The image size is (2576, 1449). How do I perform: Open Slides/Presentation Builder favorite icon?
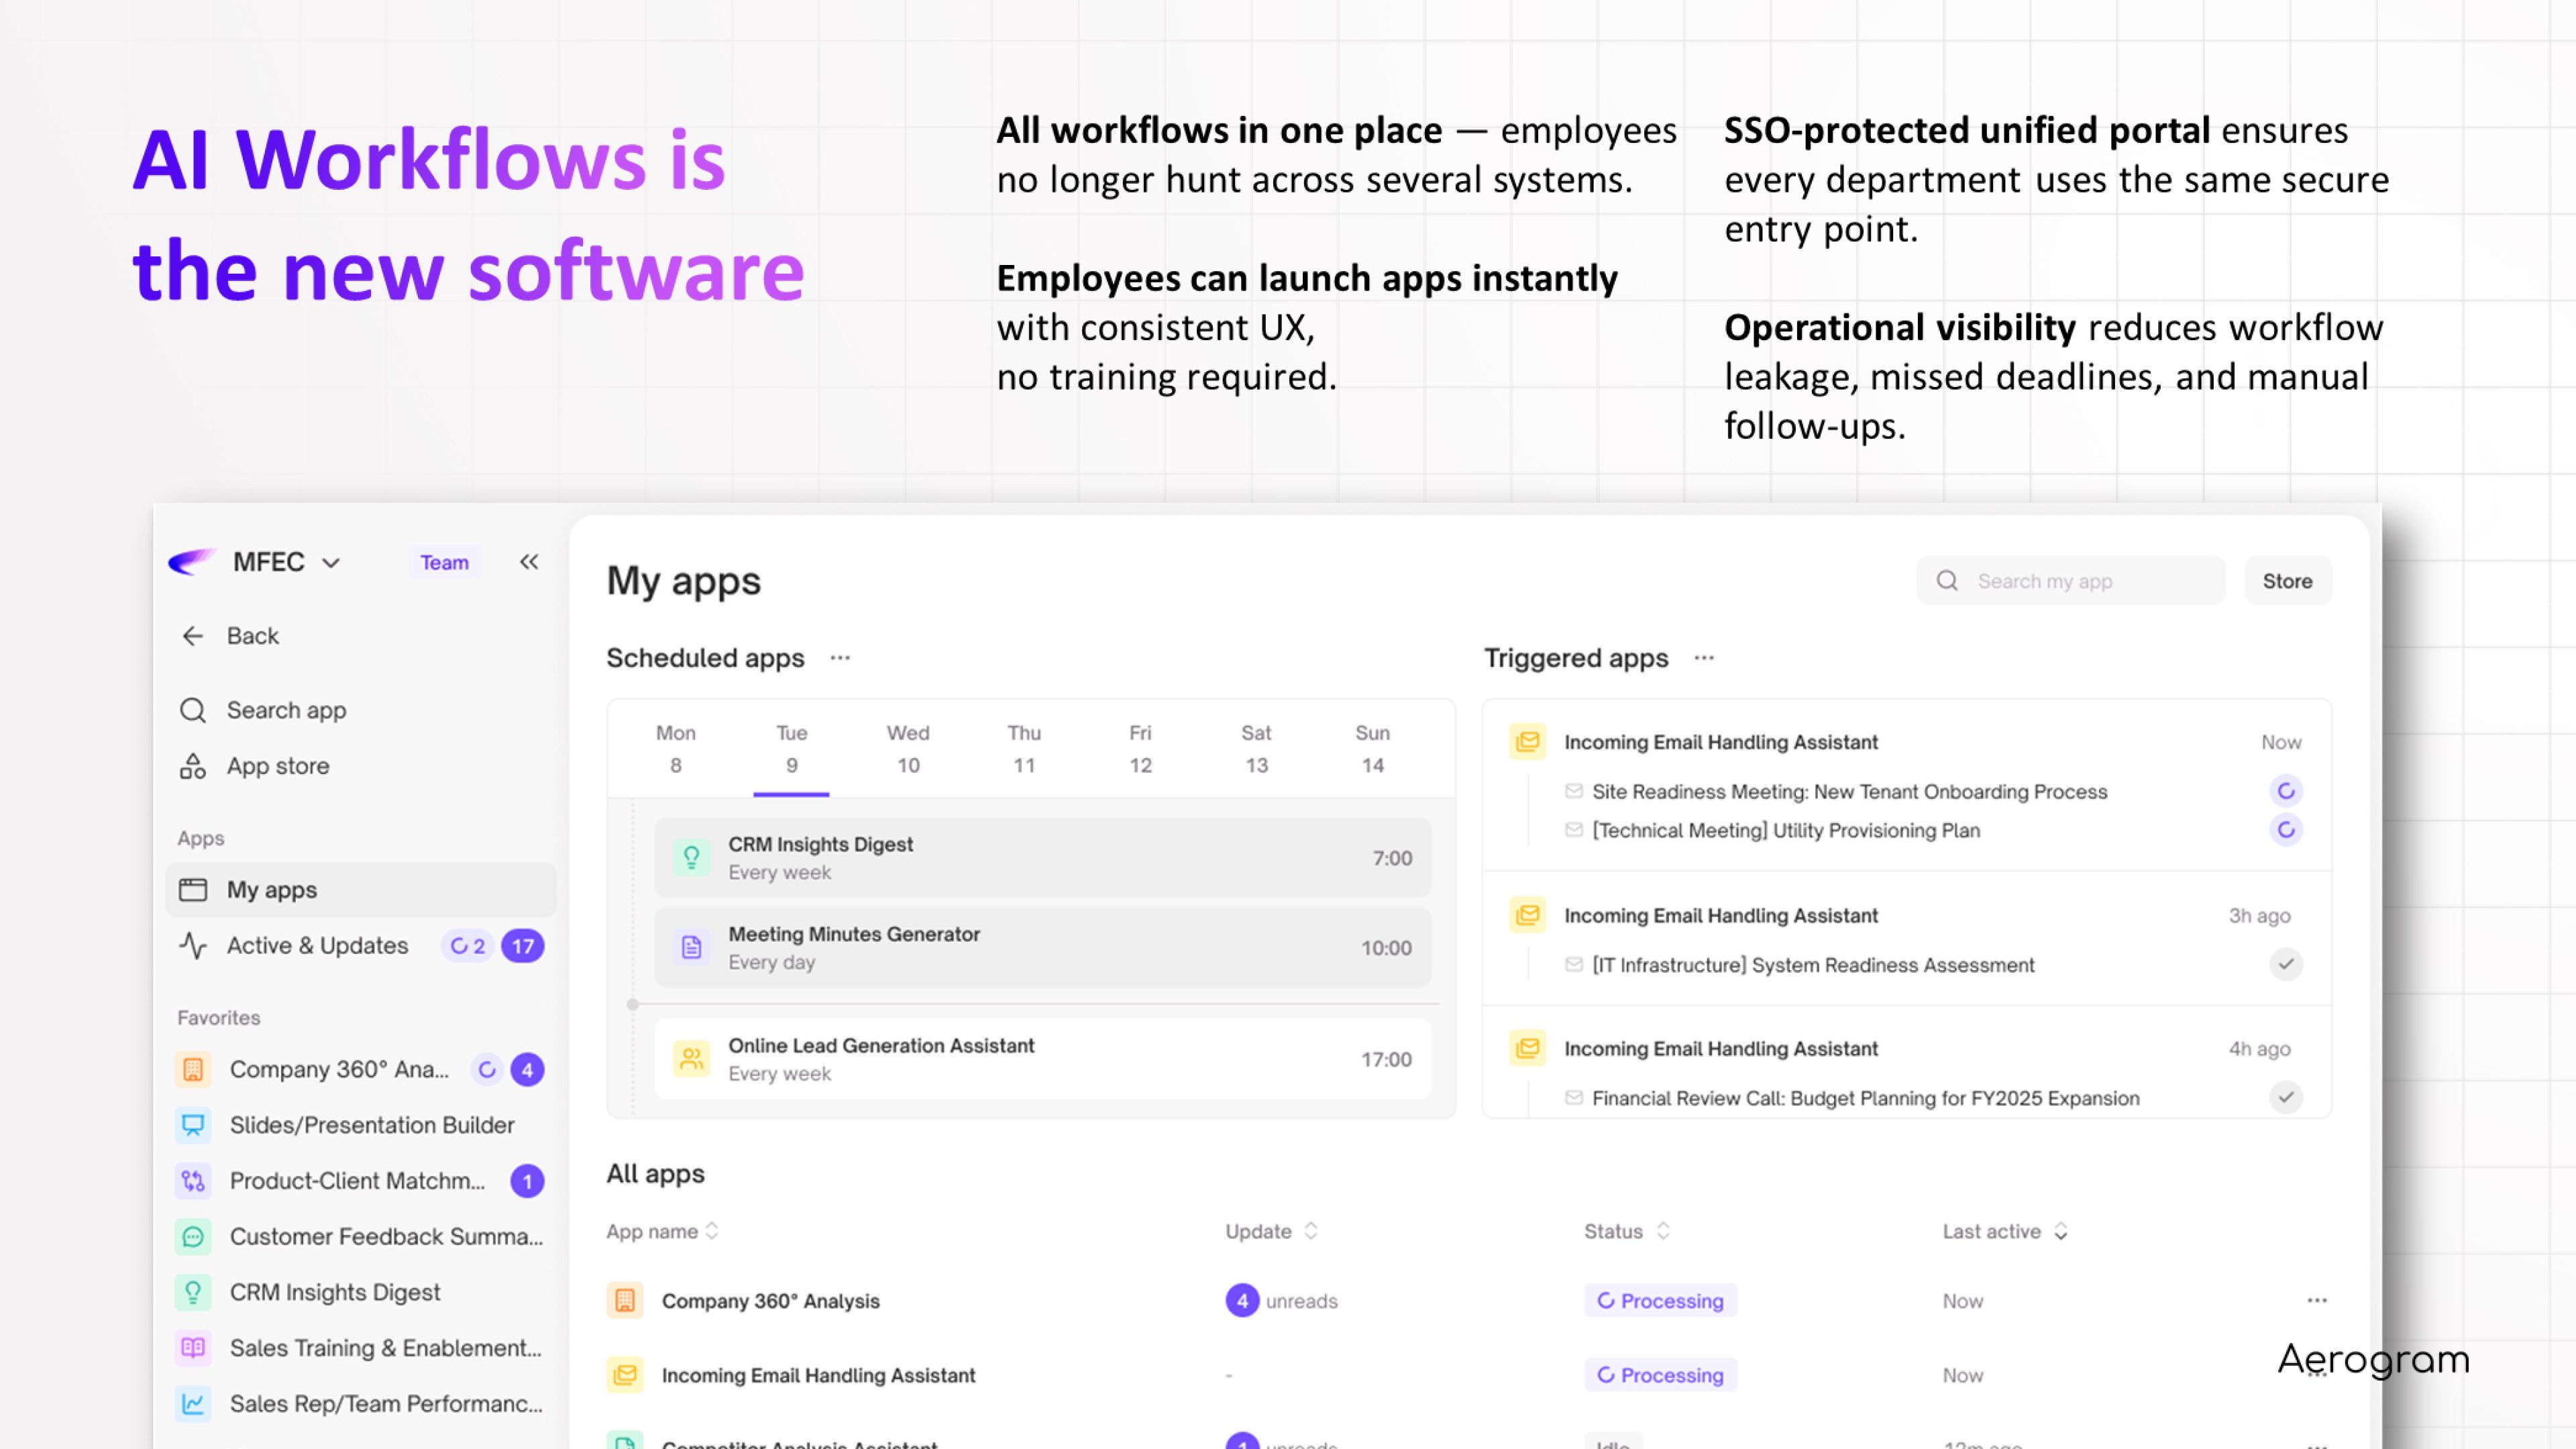(x=193, y=1125)
